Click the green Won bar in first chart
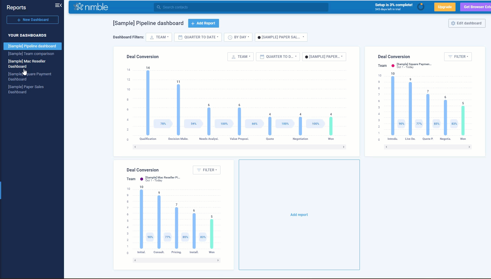 331,126
